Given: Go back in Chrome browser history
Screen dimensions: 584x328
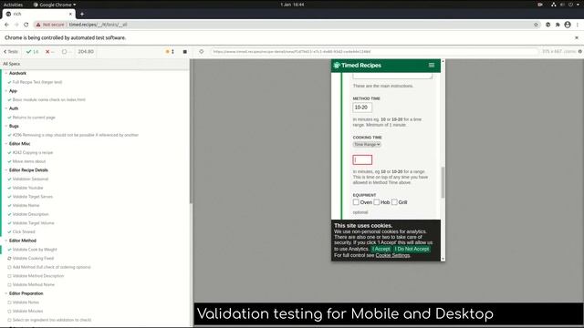Looking at the screenshot, I should (x=6, y=25).
